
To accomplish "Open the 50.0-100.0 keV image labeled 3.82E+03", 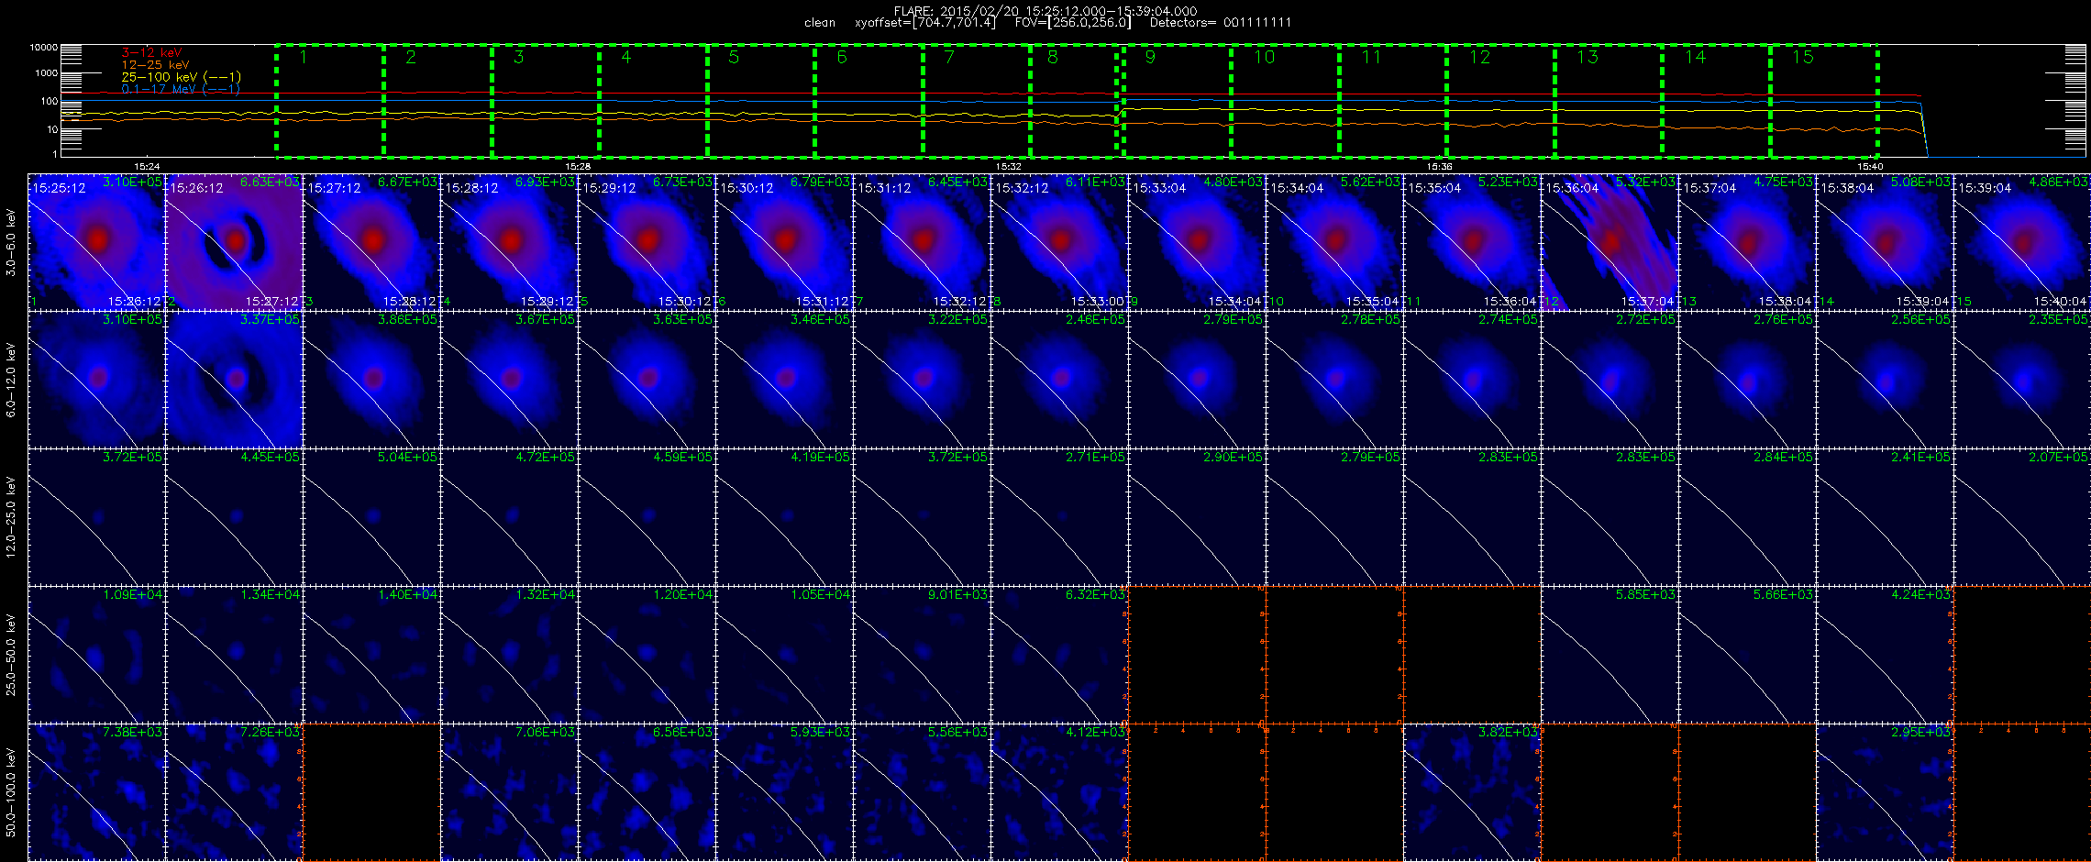I will pos(1472,792).
